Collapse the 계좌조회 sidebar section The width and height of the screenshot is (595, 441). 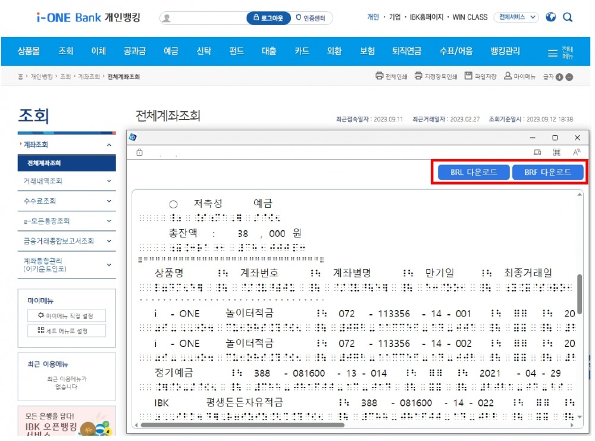pyautogui.click(x=108, y=144)
